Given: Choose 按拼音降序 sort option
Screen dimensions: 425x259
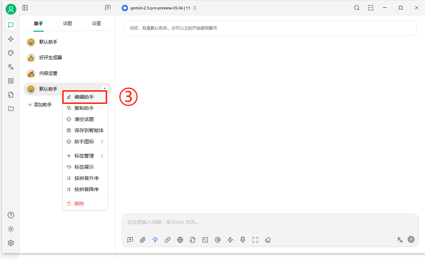Looking at the screenshot, I should 85,189.
